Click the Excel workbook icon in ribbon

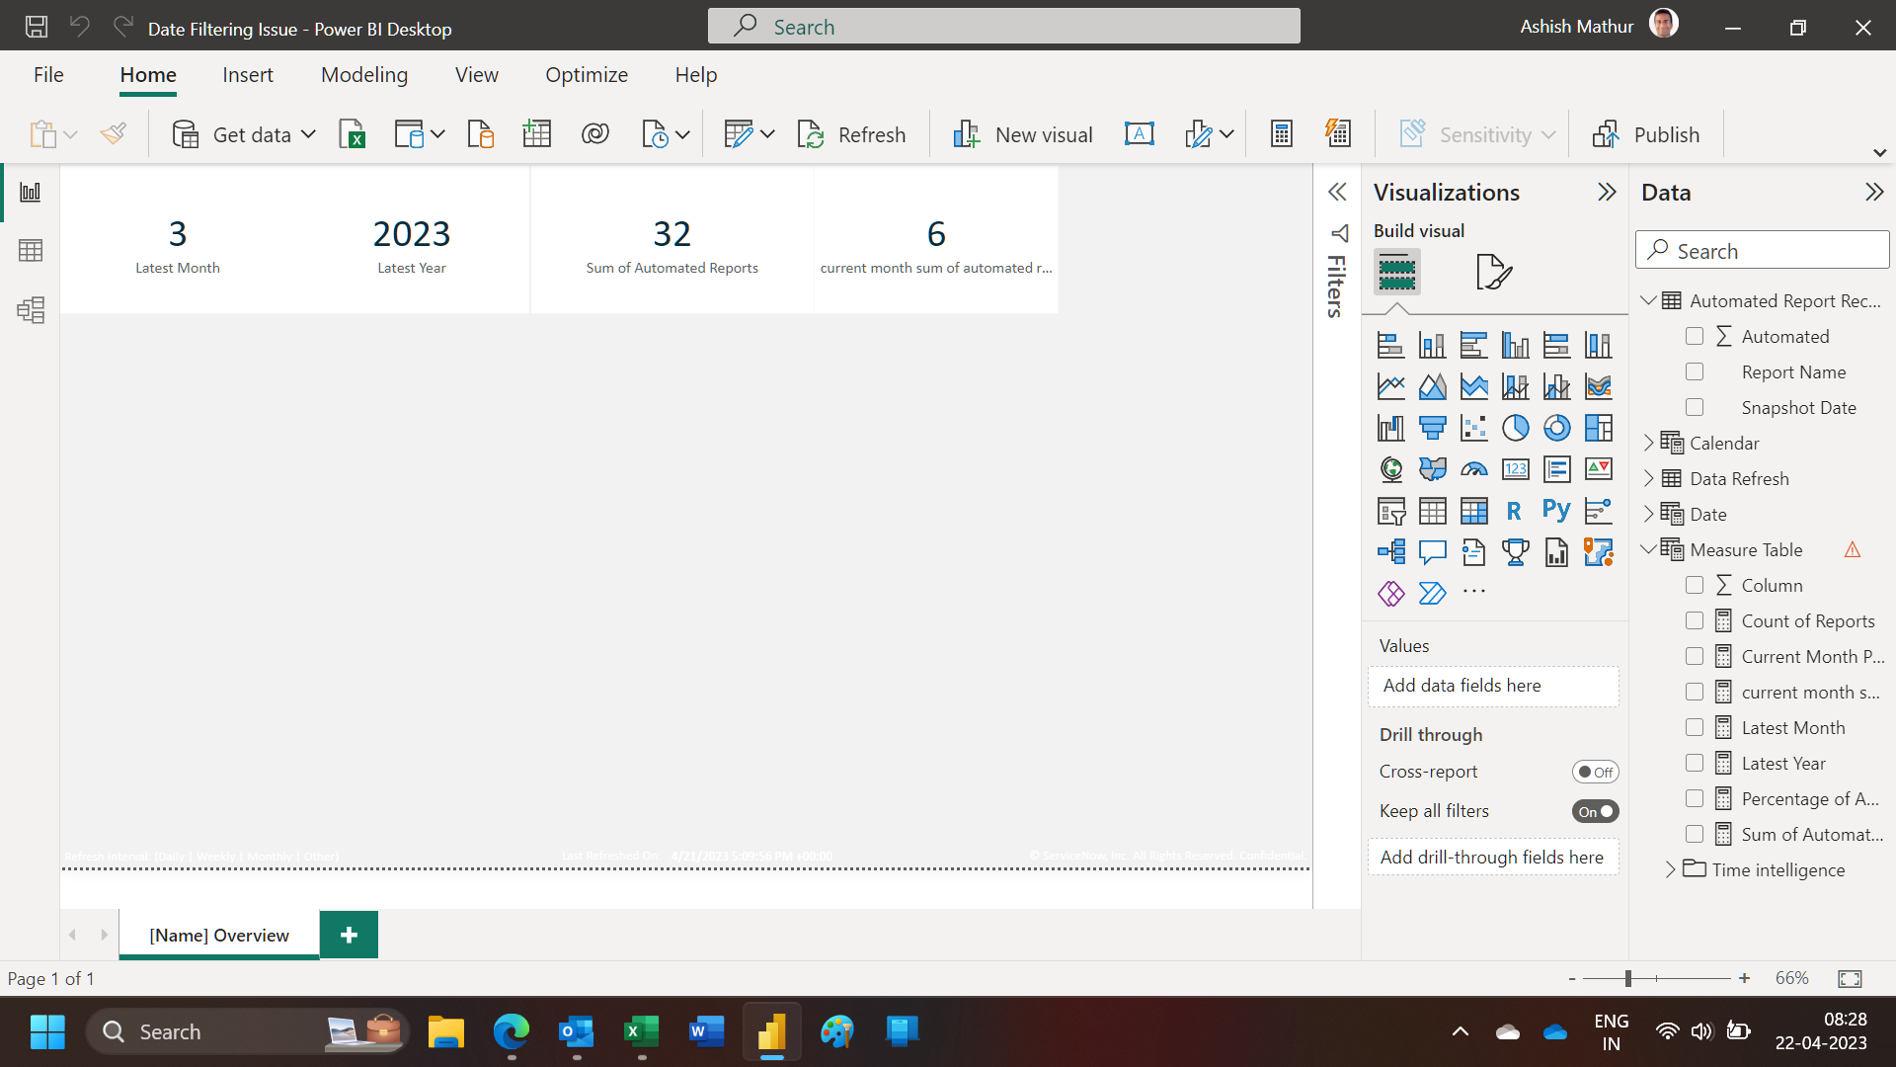[x=353, y=134]
